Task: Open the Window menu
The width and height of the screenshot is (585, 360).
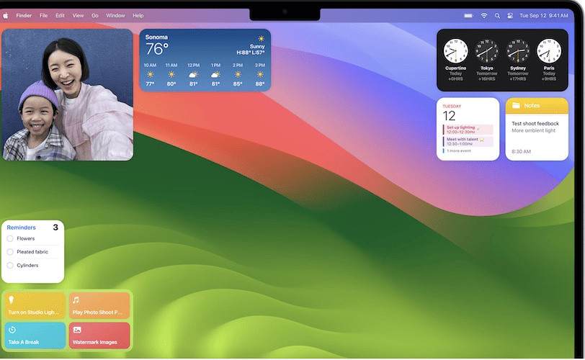Action: (115, 15)
